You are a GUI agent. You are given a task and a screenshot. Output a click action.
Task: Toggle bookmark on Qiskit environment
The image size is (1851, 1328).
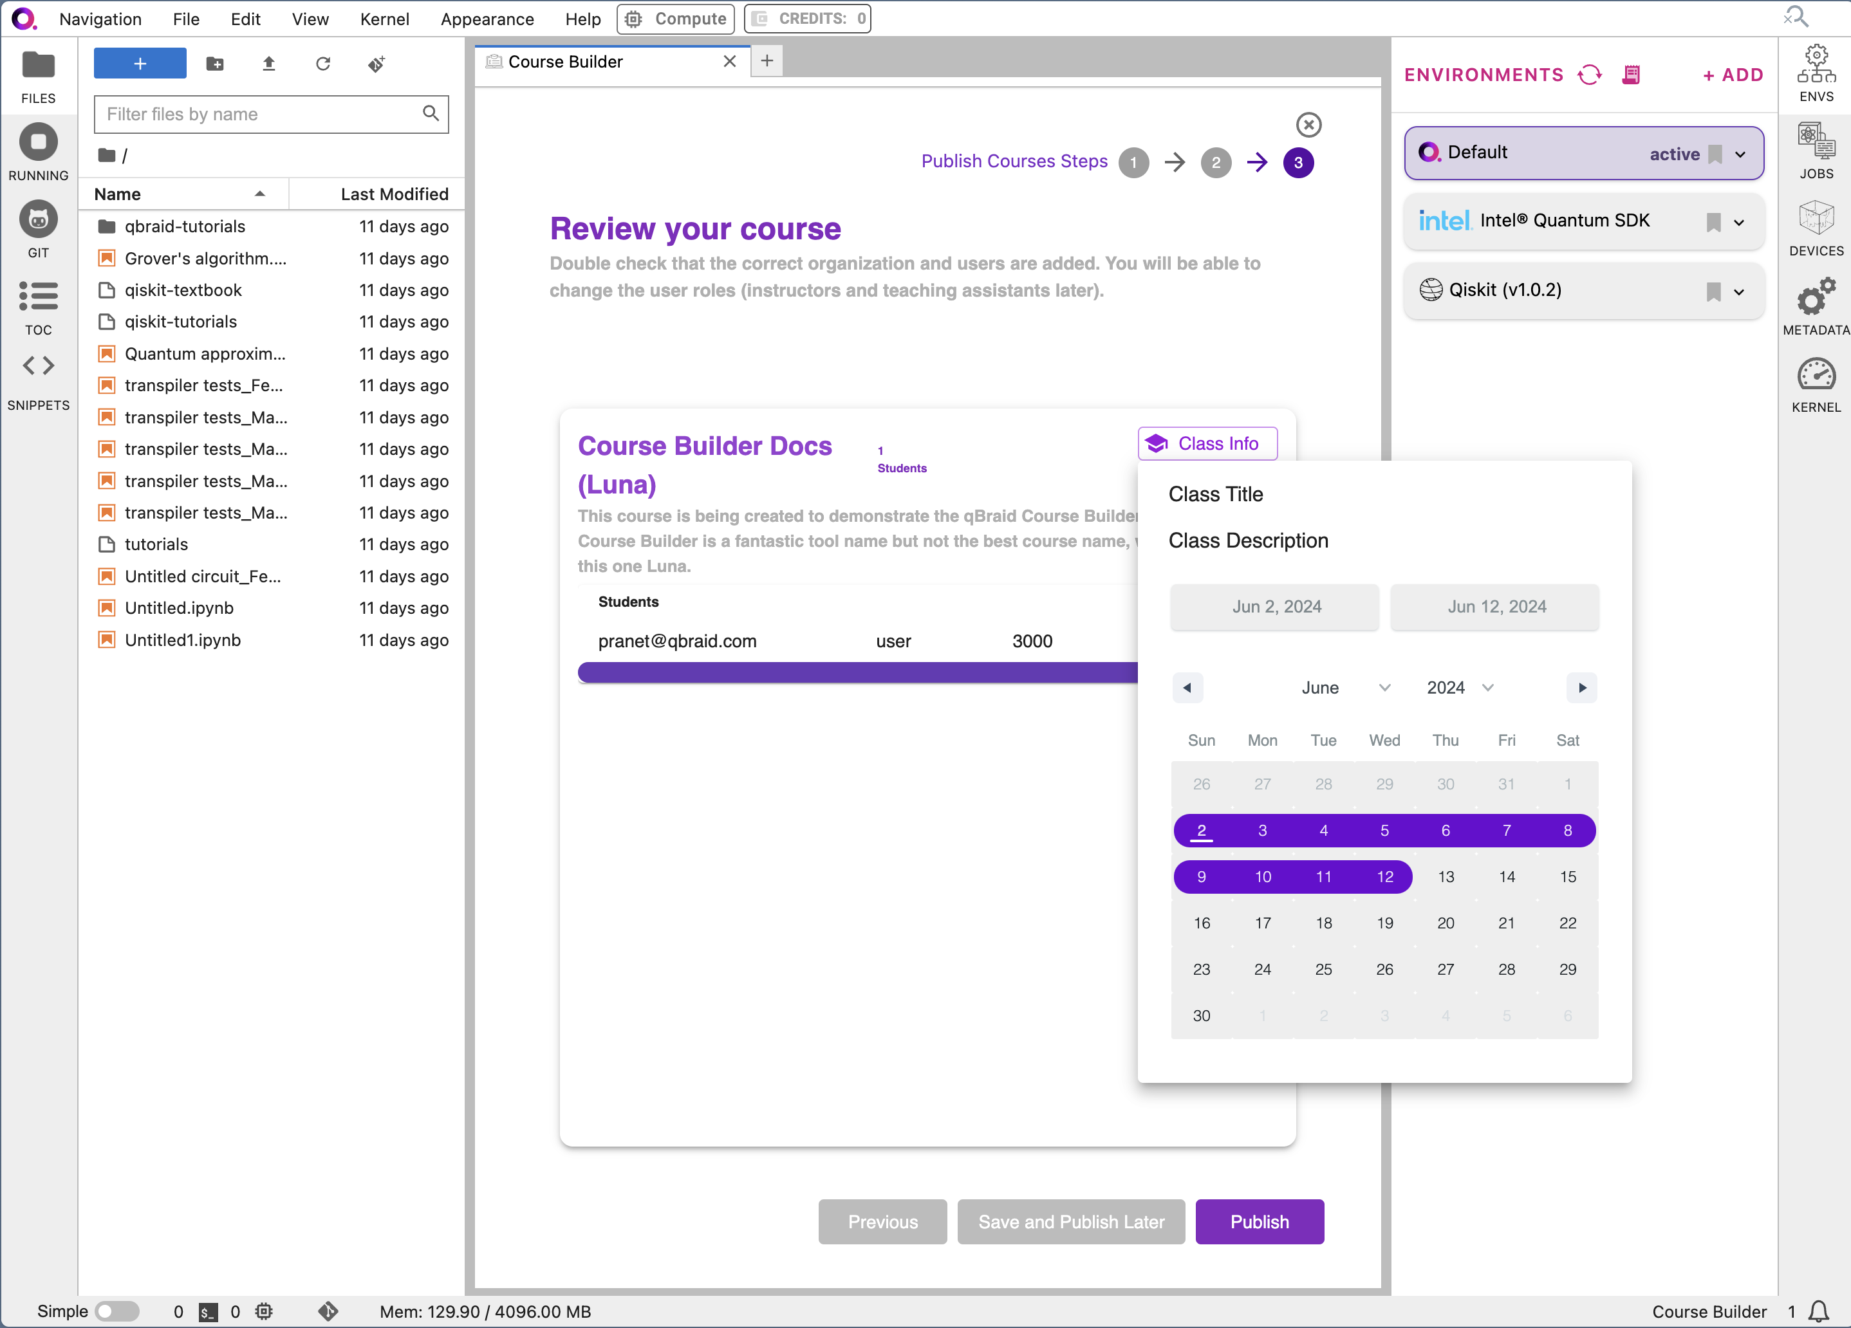tap(1713, 291)
